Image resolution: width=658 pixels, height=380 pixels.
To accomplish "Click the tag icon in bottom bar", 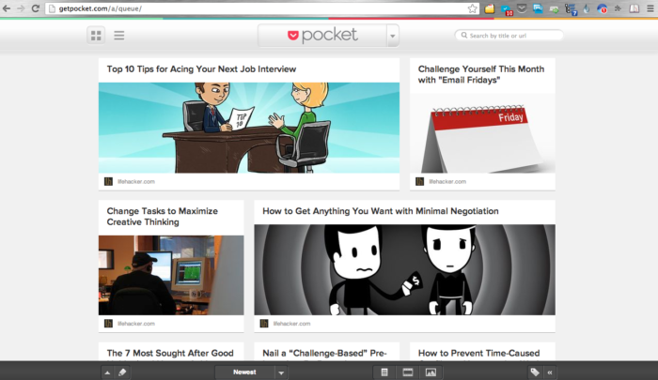I will [534, 372].
